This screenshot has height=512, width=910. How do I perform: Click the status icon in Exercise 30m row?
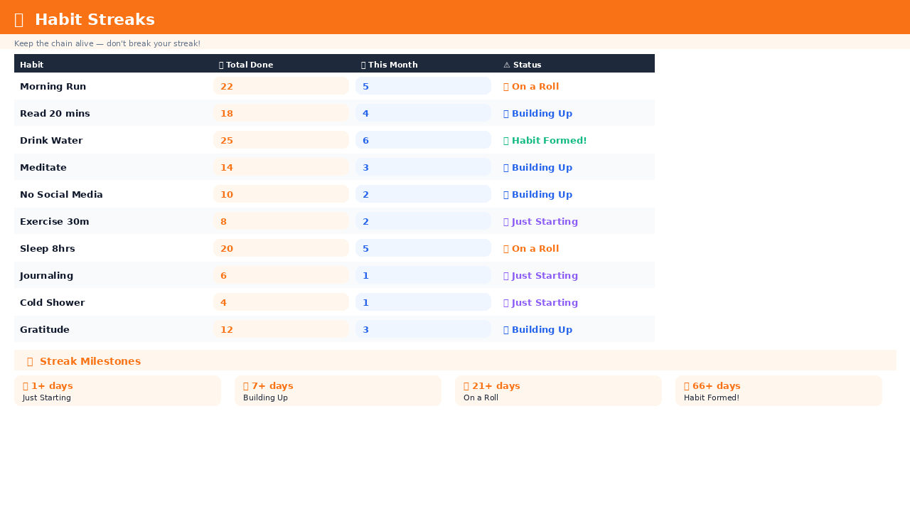506,222
